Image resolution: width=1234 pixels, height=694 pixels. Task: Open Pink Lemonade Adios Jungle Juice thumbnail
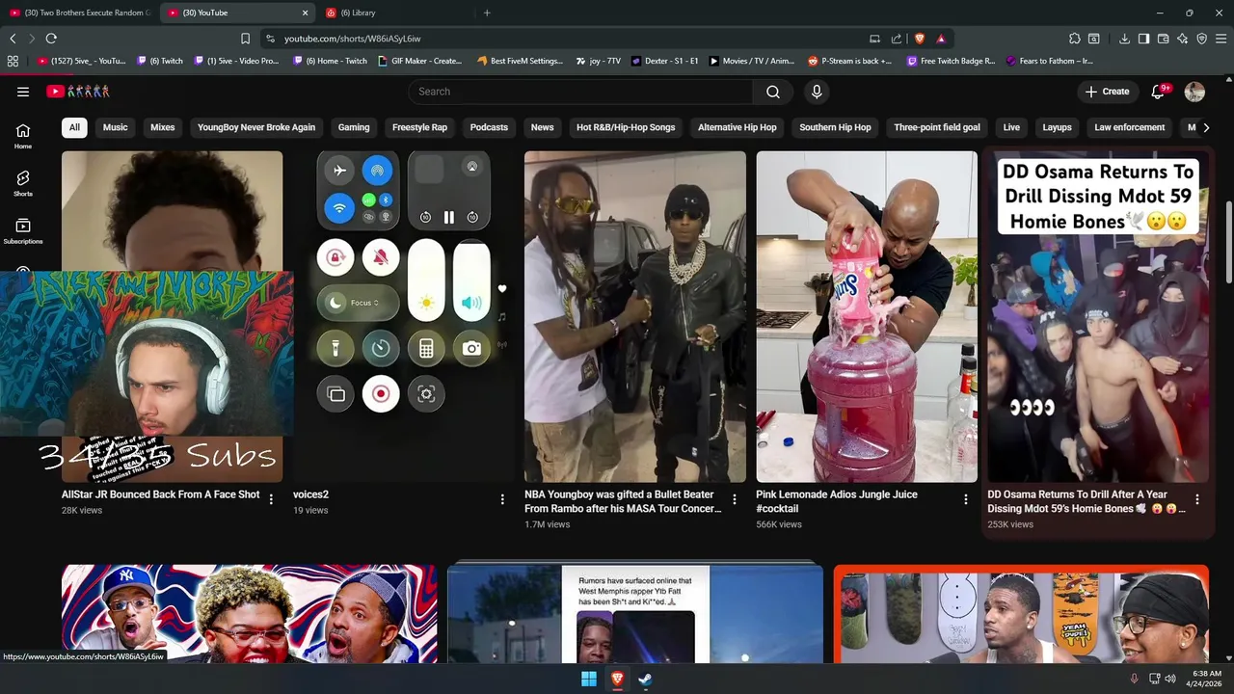coord(867,316)
